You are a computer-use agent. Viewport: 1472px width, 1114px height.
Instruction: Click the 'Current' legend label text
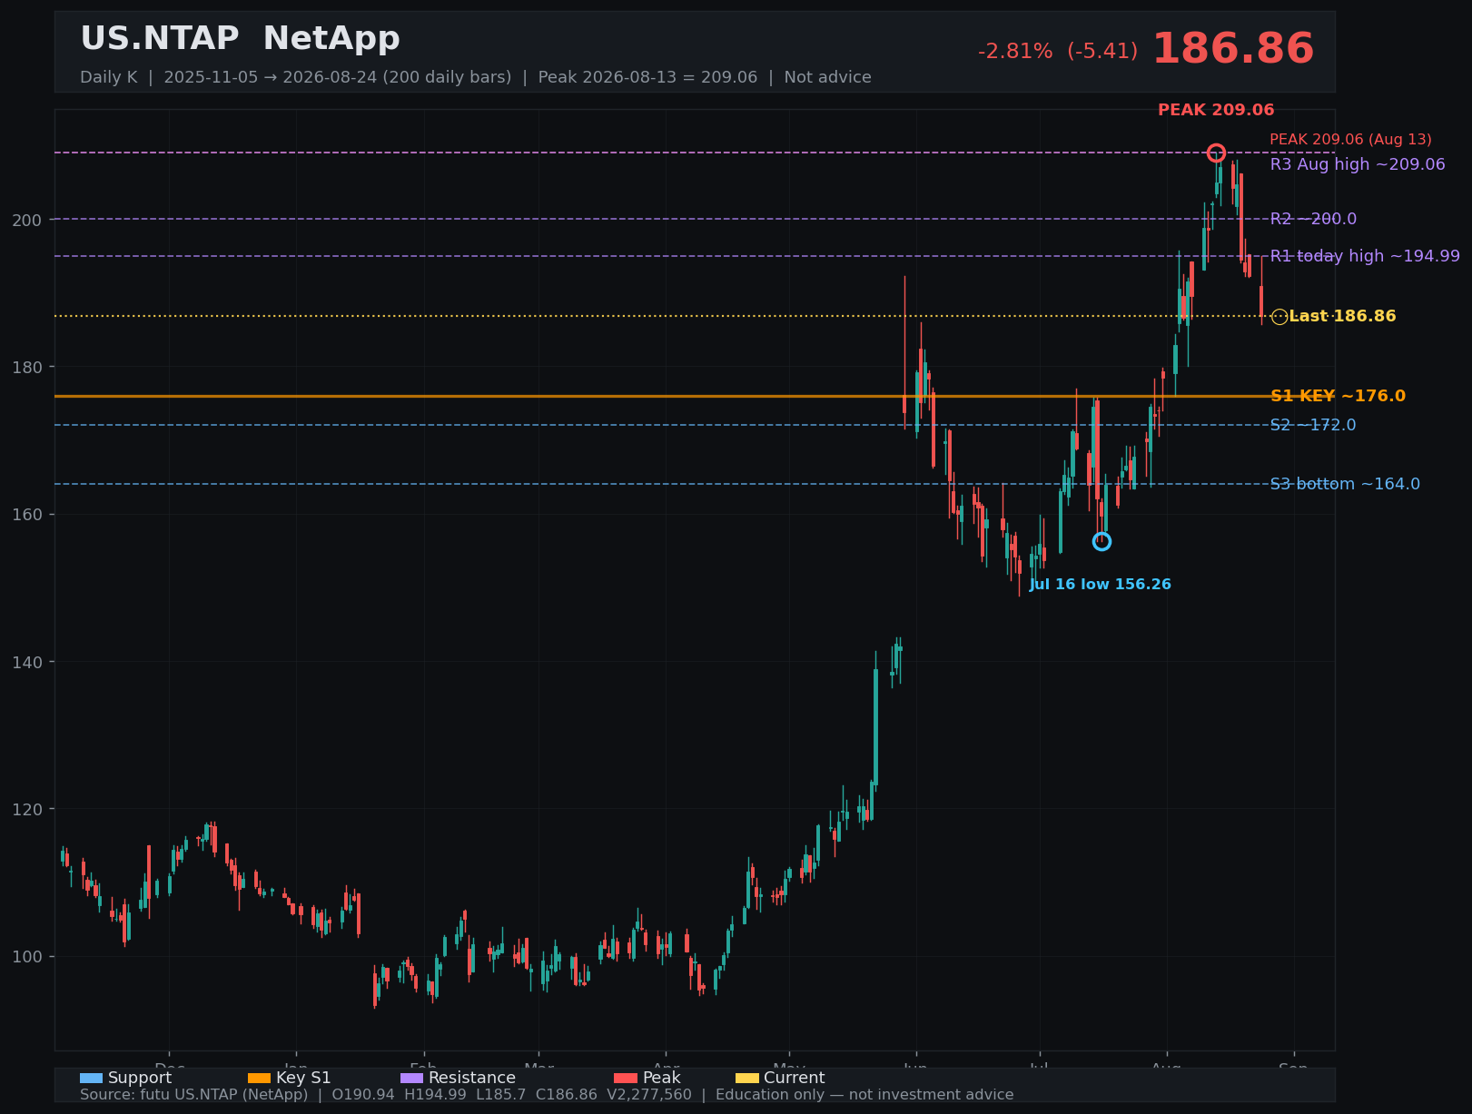pyautogui.click(x=795, y=1078)
